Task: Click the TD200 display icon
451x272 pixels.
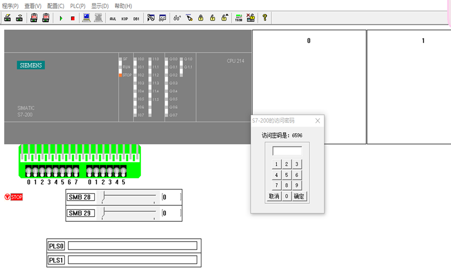Action: (x=238, y=18)
